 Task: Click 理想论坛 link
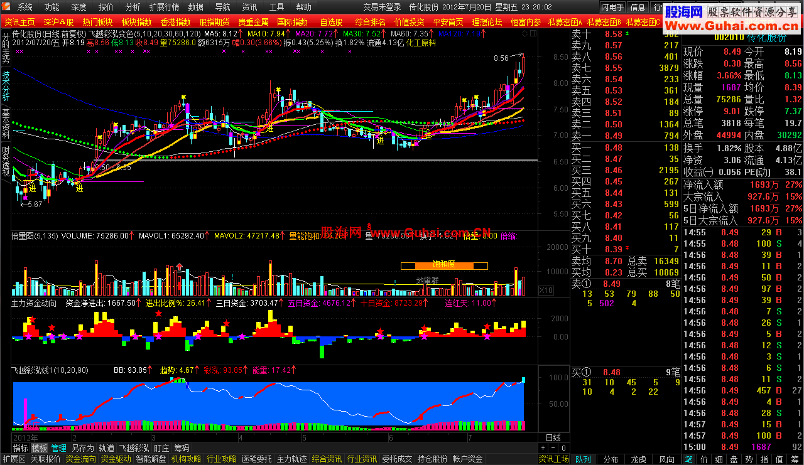click(x=487, y=22)
